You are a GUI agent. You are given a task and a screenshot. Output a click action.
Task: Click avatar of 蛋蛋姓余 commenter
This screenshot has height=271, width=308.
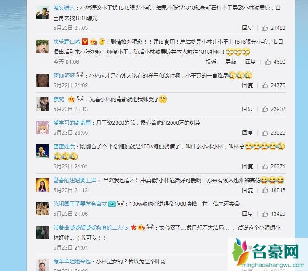click(x=42, y=151)
